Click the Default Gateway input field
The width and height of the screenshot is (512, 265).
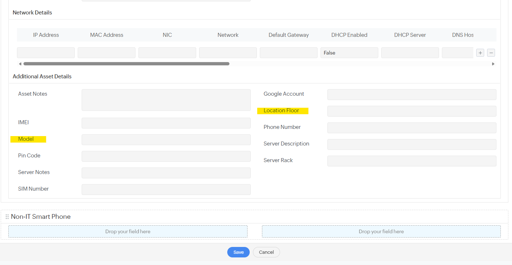[x=289, y=53]
